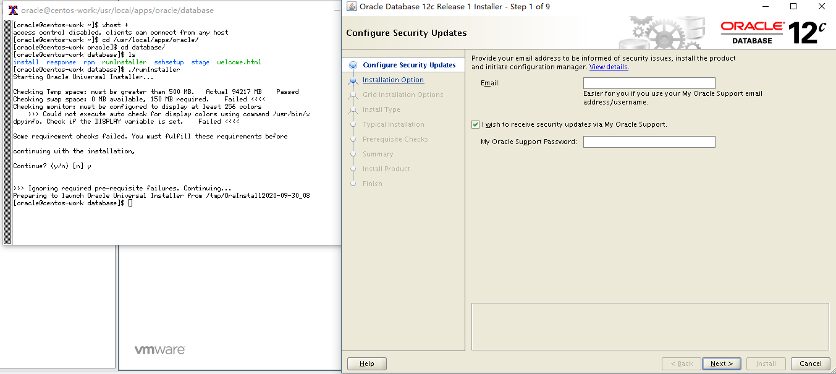Click the Install Product step indicator circle

click(x=352, y=169)
